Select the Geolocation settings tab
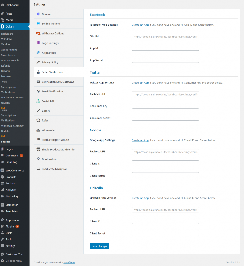This screenshot has width=244, height=266. pyautogui.click(x=59, y=159)
